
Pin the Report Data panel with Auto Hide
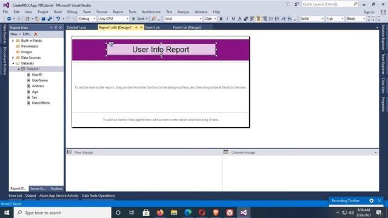pos(56,28)
